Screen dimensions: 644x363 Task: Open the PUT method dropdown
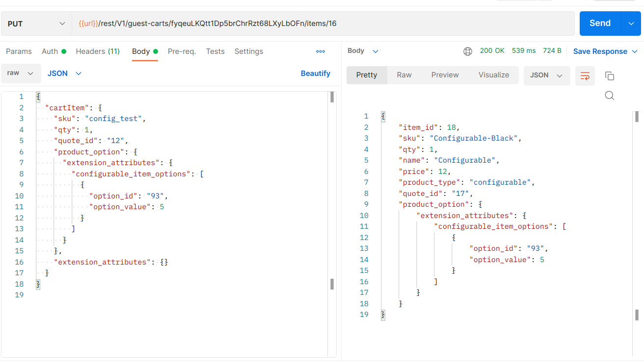tap(35, 24)
